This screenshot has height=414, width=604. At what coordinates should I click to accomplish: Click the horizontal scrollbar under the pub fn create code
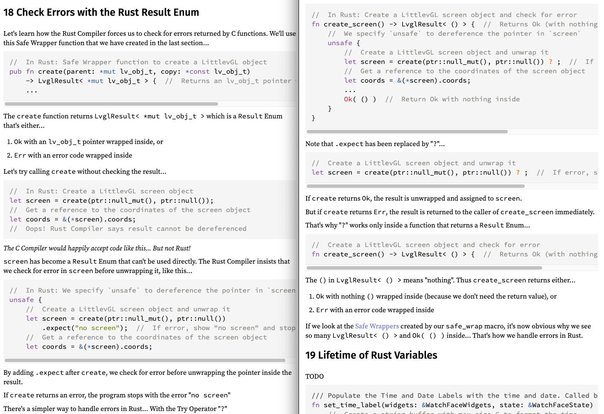[x=111, y=104]
